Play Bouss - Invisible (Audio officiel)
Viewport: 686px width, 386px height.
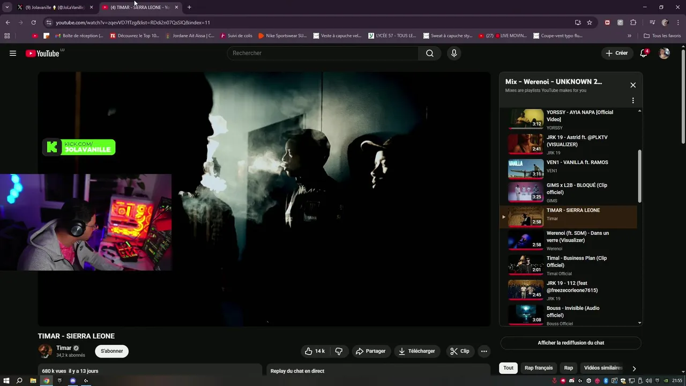568,315
